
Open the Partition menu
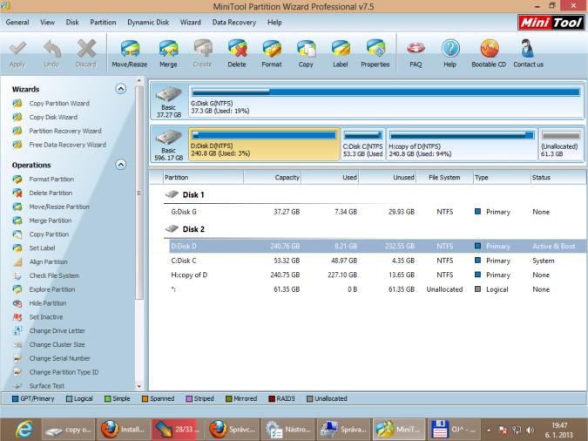point(103,22)
